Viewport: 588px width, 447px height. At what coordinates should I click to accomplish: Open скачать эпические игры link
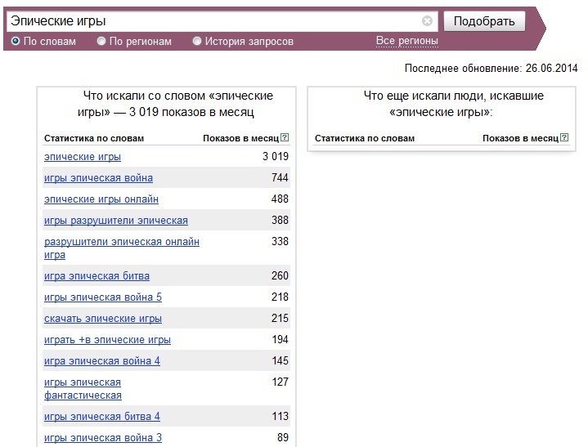[x=103, y=319]
